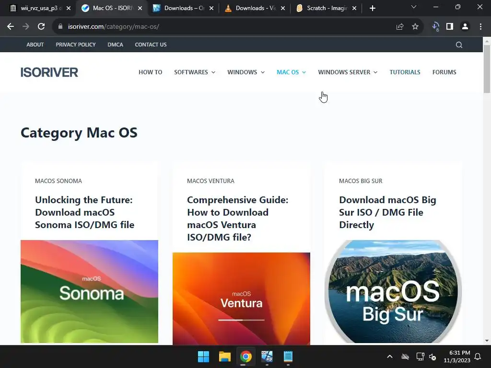Reload the isoriver page

(x=41, y=27)
